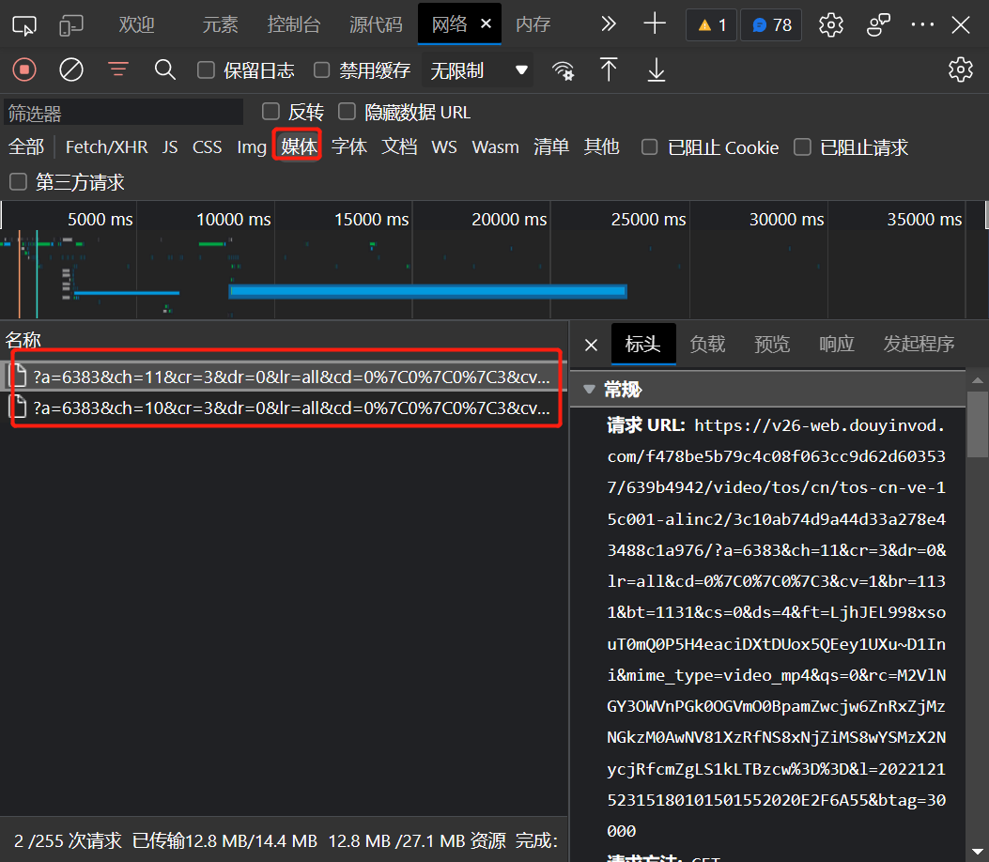Export HAR file with download arrow
989x862 pixels.
point(657,70)
